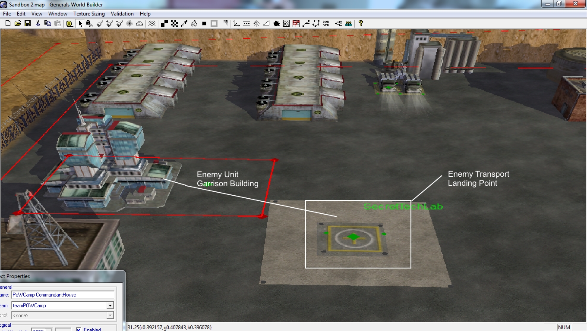Viewport: 587px width, 331px height.
Task: Click the PoWCamp CommandantHouse name field
Action: click(63, 295)
